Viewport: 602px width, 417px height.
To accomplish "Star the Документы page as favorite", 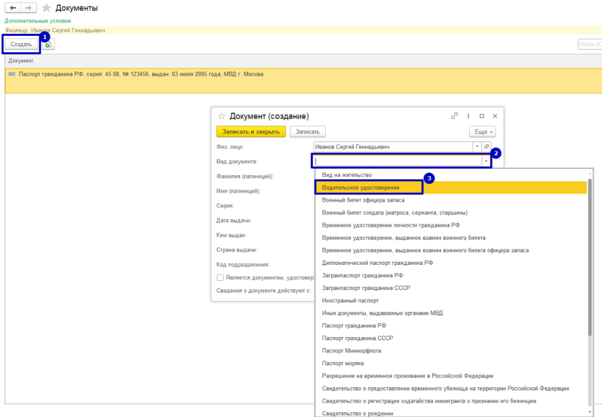I will 46,8.
